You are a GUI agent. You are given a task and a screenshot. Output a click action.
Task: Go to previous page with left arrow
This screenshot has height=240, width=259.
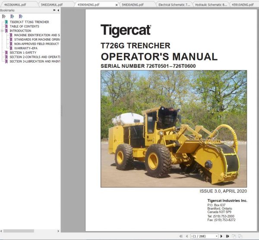(x=187, y=236)
